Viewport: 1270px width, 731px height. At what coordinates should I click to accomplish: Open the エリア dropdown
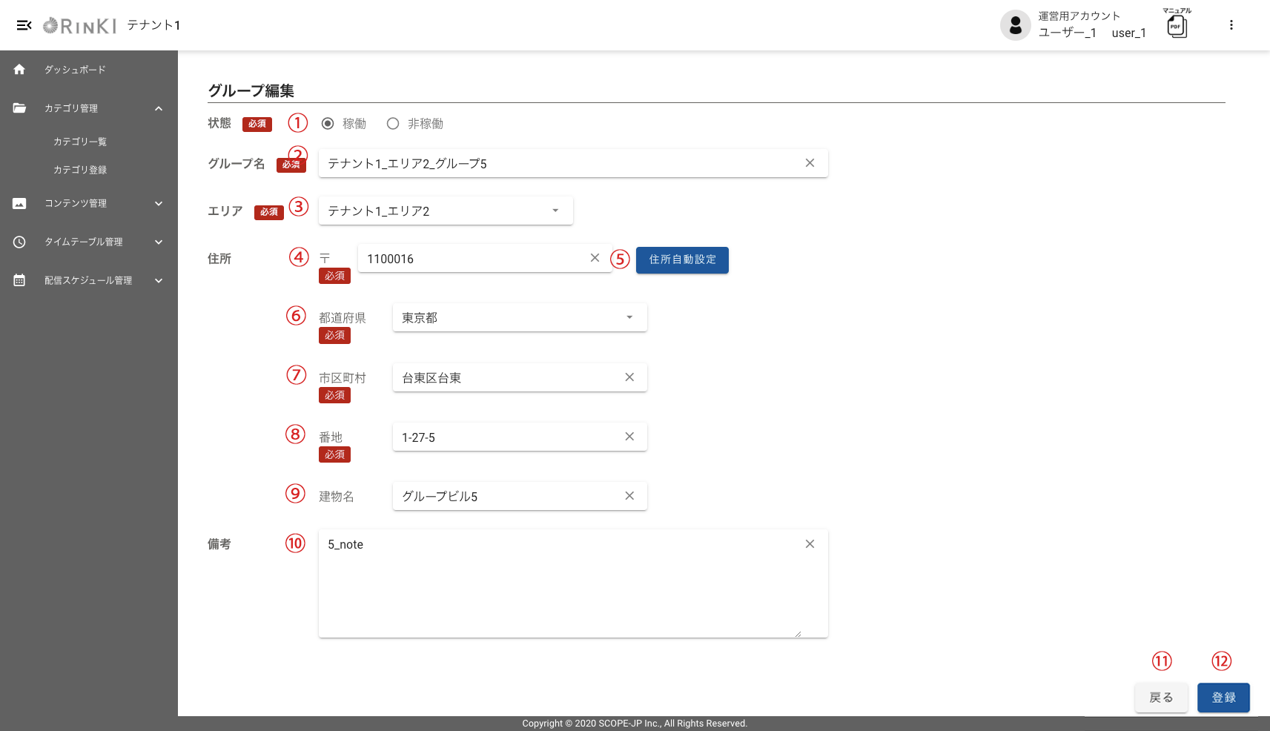445,211
